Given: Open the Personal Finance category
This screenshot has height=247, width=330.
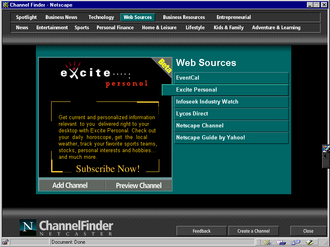Looking at the screenshot, I should (115, 28).
